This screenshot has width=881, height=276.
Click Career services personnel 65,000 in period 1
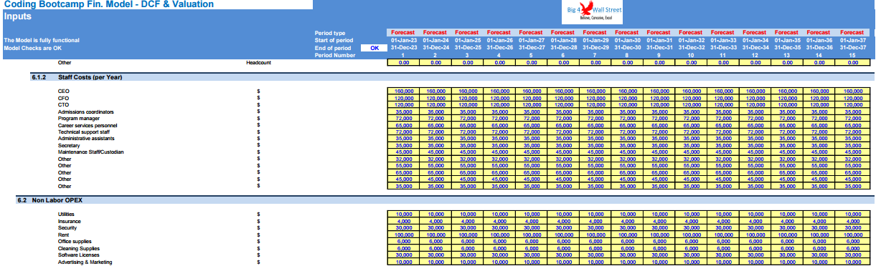403,126
